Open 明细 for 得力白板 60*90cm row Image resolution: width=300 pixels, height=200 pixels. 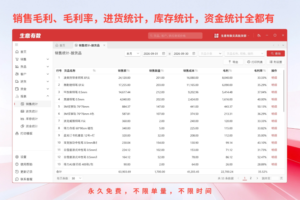[x=274, y=128]
